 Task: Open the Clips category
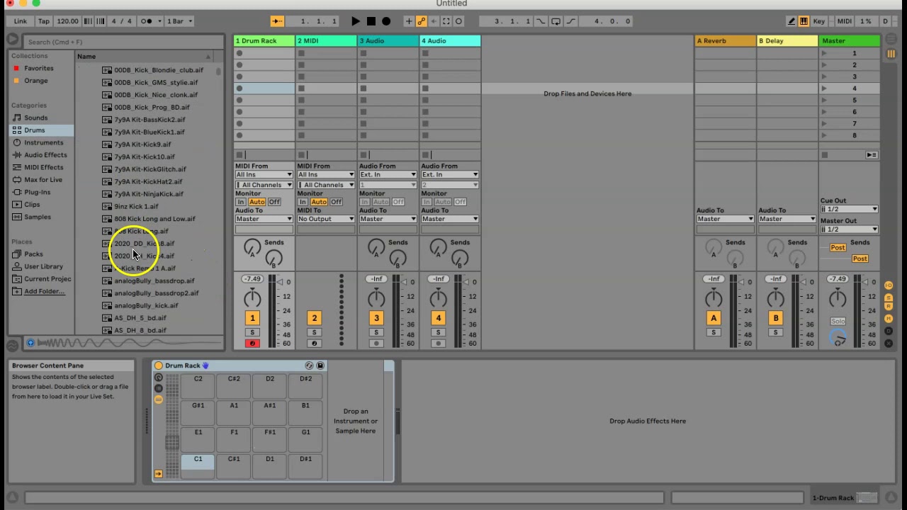[x=32, y=205]
